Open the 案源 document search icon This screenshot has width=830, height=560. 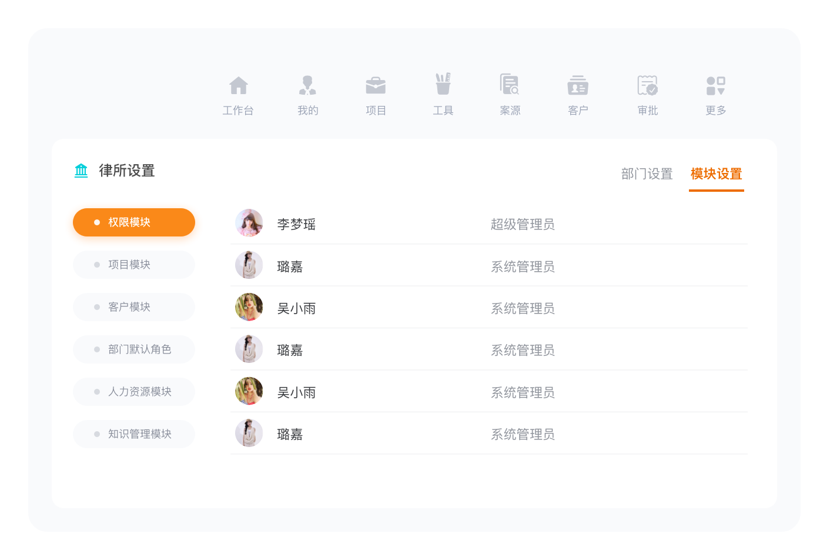click(x=510, y=84)
